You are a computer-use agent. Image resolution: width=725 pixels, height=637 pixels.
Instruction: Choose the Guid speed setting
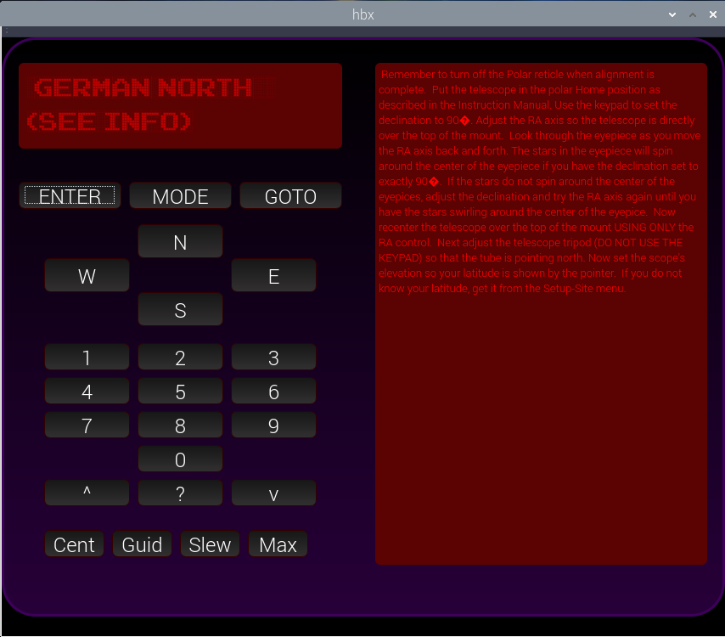click(x=142, y=544)
